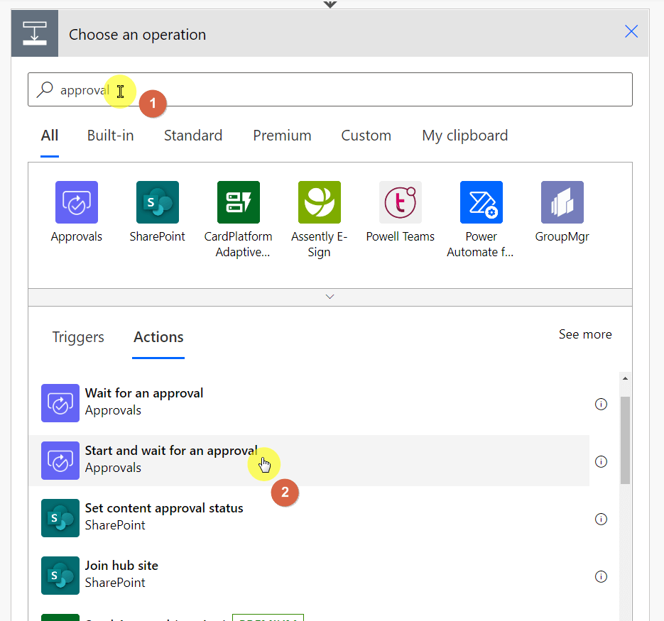Click SharePoint icon of Set content approval status
Viewport: 664px width, 621px height.
tap(60, 518)
